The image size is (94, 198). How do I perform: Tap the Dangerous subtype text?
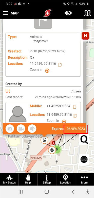click(x=40, y=41)
